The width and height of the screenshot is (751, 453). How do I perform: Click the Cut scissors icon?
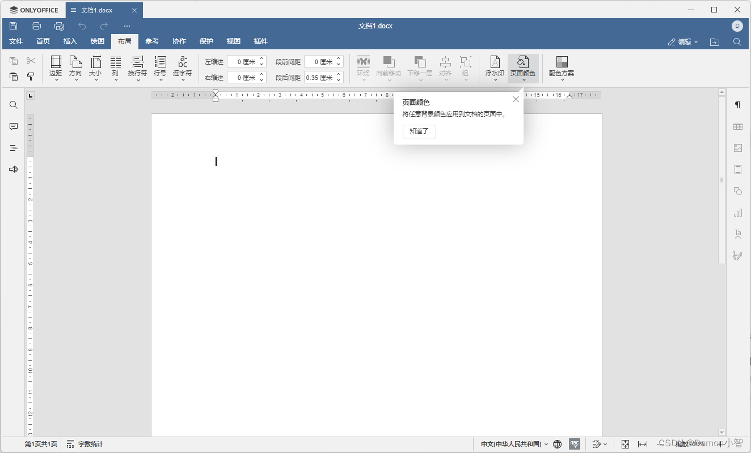coord(31,61)
